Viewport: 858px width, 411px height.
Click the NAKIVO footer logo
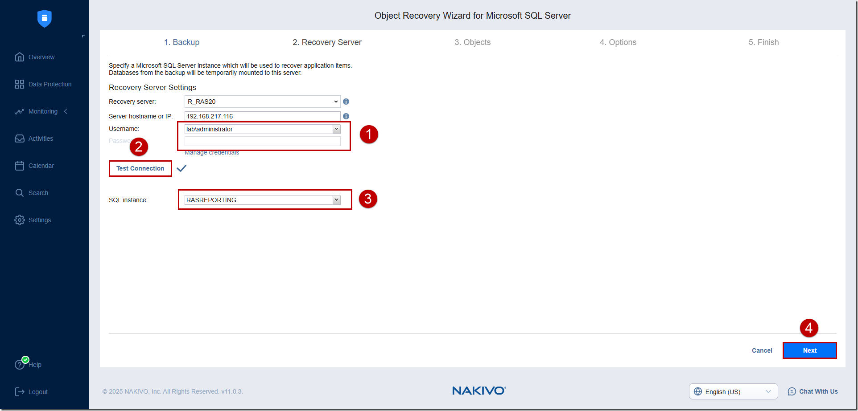479,391
